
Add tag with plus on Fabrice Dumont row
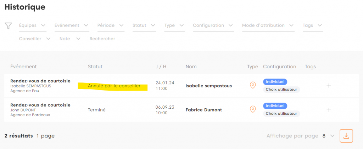point(329,110)
